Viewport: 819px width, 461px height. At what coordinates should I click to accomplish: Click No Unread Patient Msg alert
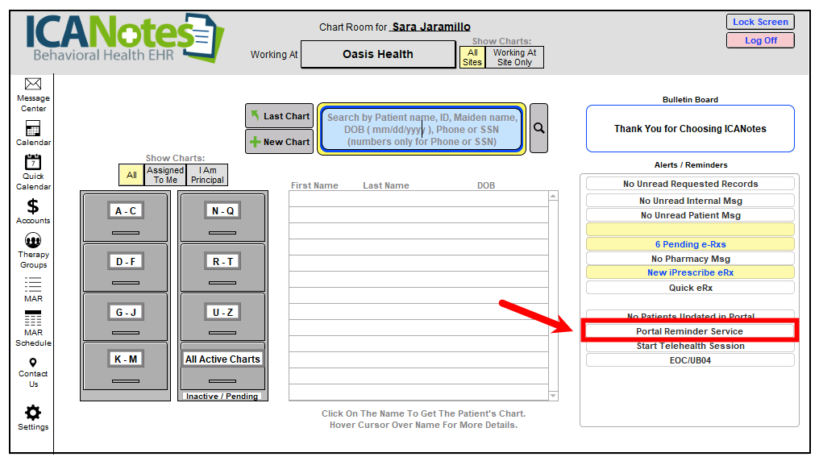point(690,215)
